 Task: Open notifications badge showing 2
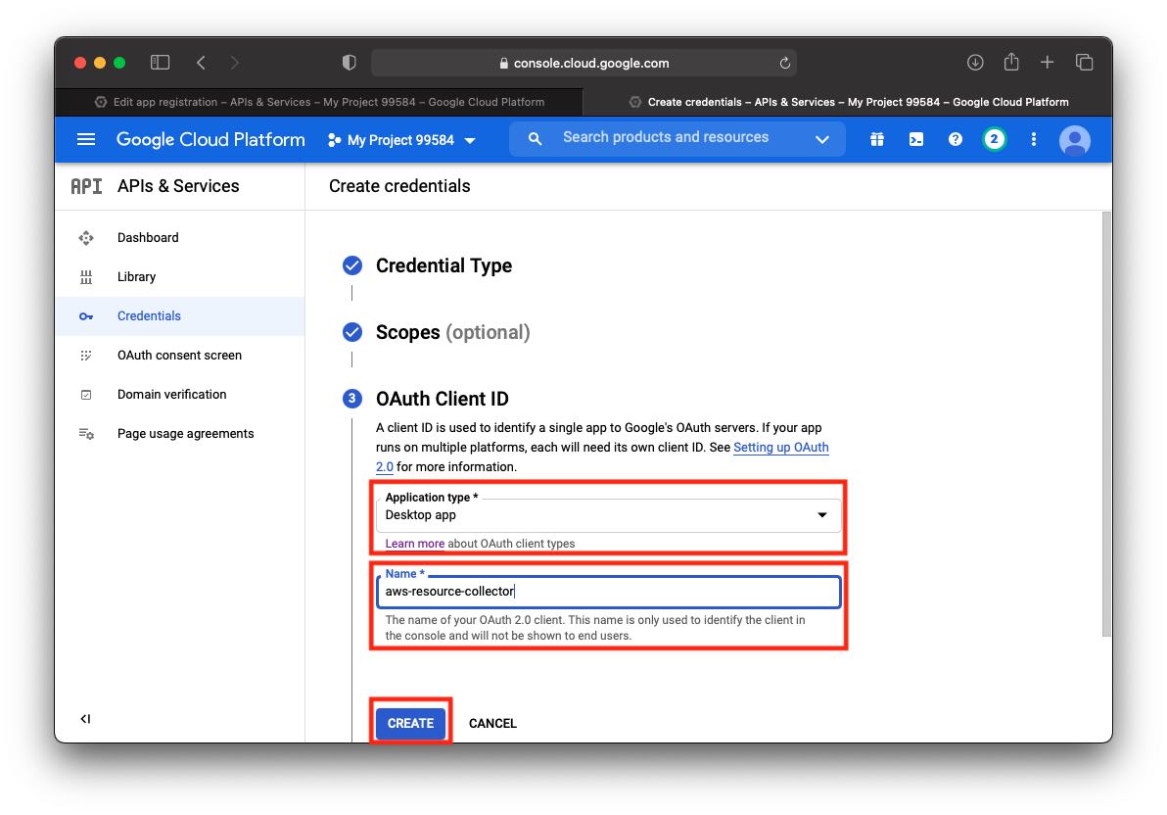click(x=994, y=139)
